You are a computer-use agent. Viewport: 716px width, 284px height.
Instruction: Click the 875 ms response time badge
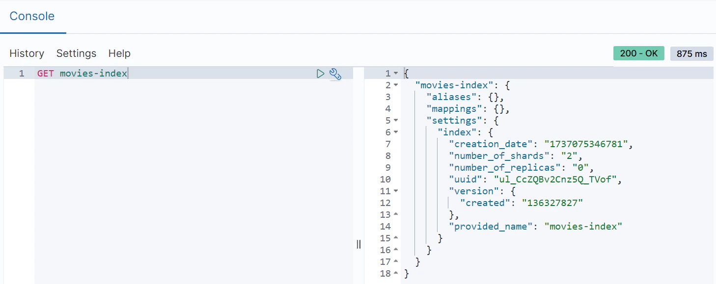point(692,53)
